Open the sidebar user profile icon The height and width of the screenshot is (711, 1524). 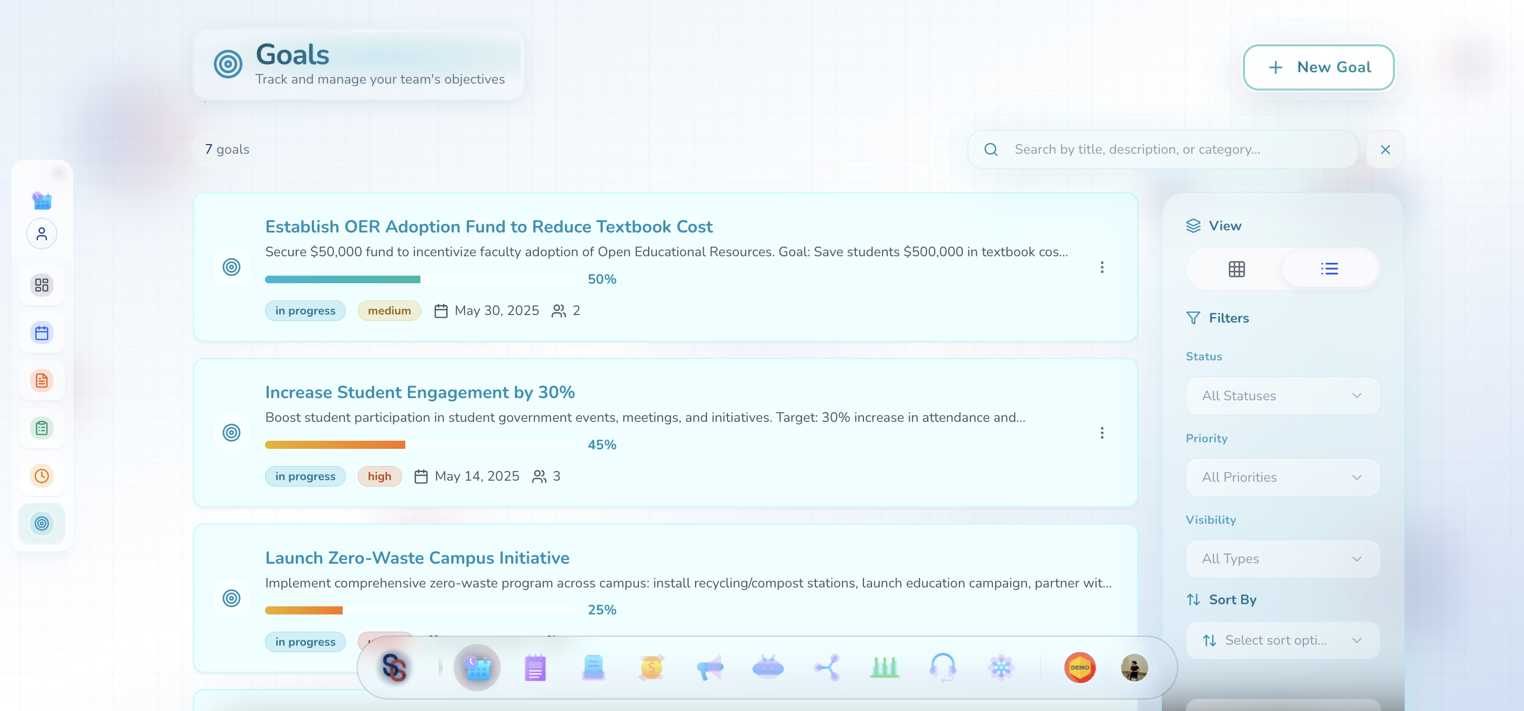pyautogui.click(x=42, y=234)
